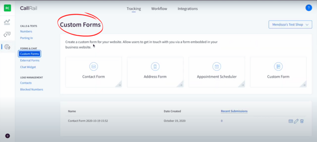Screen dimensions: 317x142
Task: Click the 'Contact Form 2020-10-19 15:52' row name
Action: [x=88, y=121]
